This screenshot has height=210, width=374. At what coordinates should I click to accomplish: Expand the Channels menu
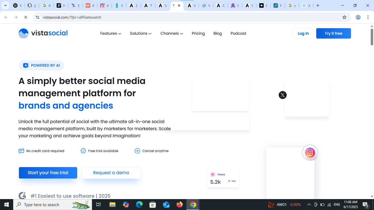[x=172, y=33]
